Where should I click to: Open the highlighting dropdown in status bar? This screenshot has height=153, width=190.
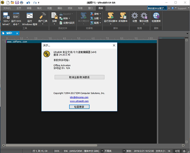coord(124,151)
